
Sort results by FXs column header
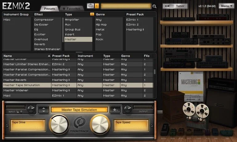click(x=148, y=56)
